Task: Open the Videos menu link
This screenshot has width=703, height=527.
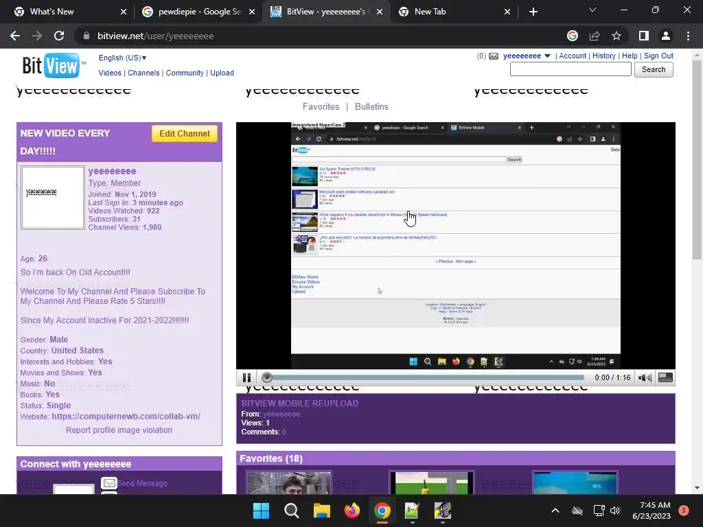Action: (x=110, y=73)
